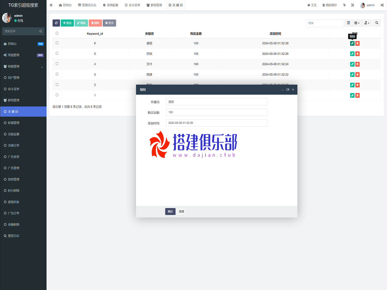387x290 pixels.
Task: Edit row 2 with the green pencil icon
Action: (x=352, y=85)
